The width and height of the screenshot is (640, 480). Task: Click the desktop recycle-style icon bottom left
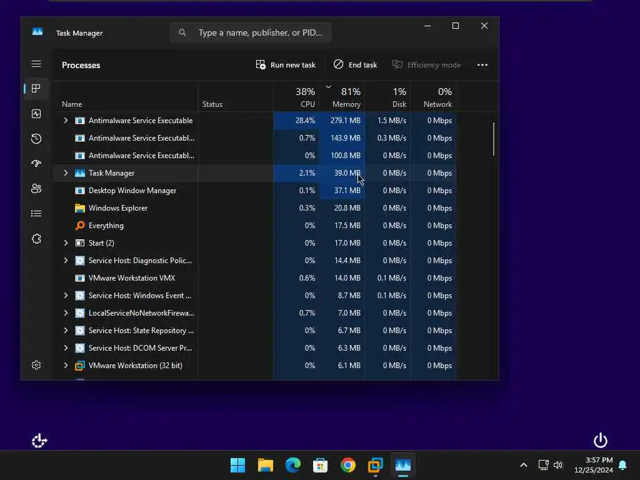point(39,441)
